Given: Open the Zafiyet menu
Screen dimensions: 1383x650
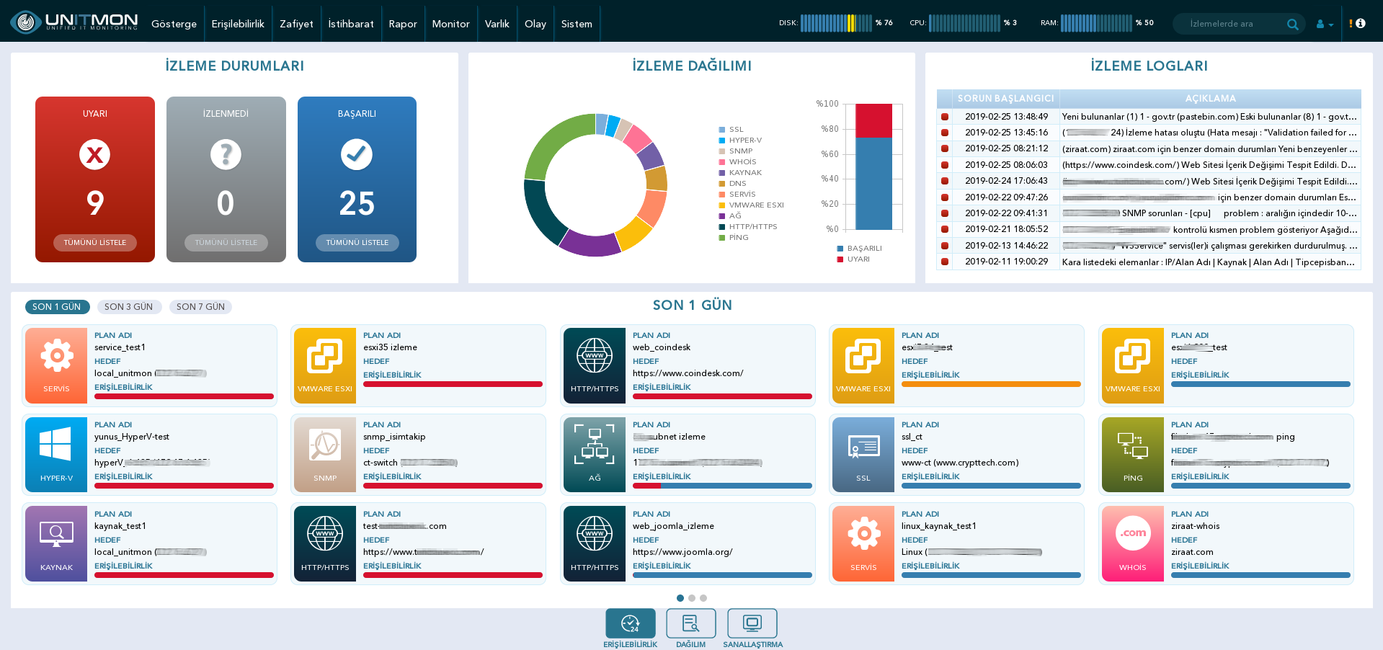Looking at the screenshot, I should (296, 24).
